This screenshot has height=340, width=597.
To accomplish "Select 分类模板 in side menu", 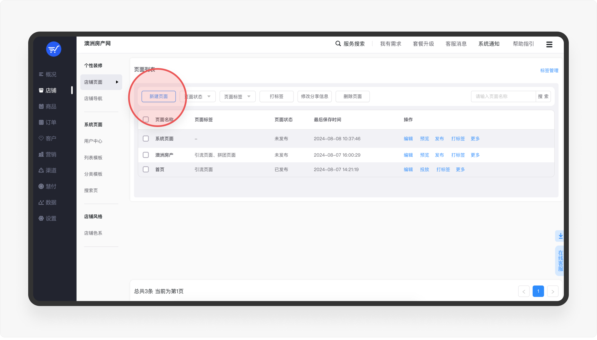I will [x=93, y=174].
